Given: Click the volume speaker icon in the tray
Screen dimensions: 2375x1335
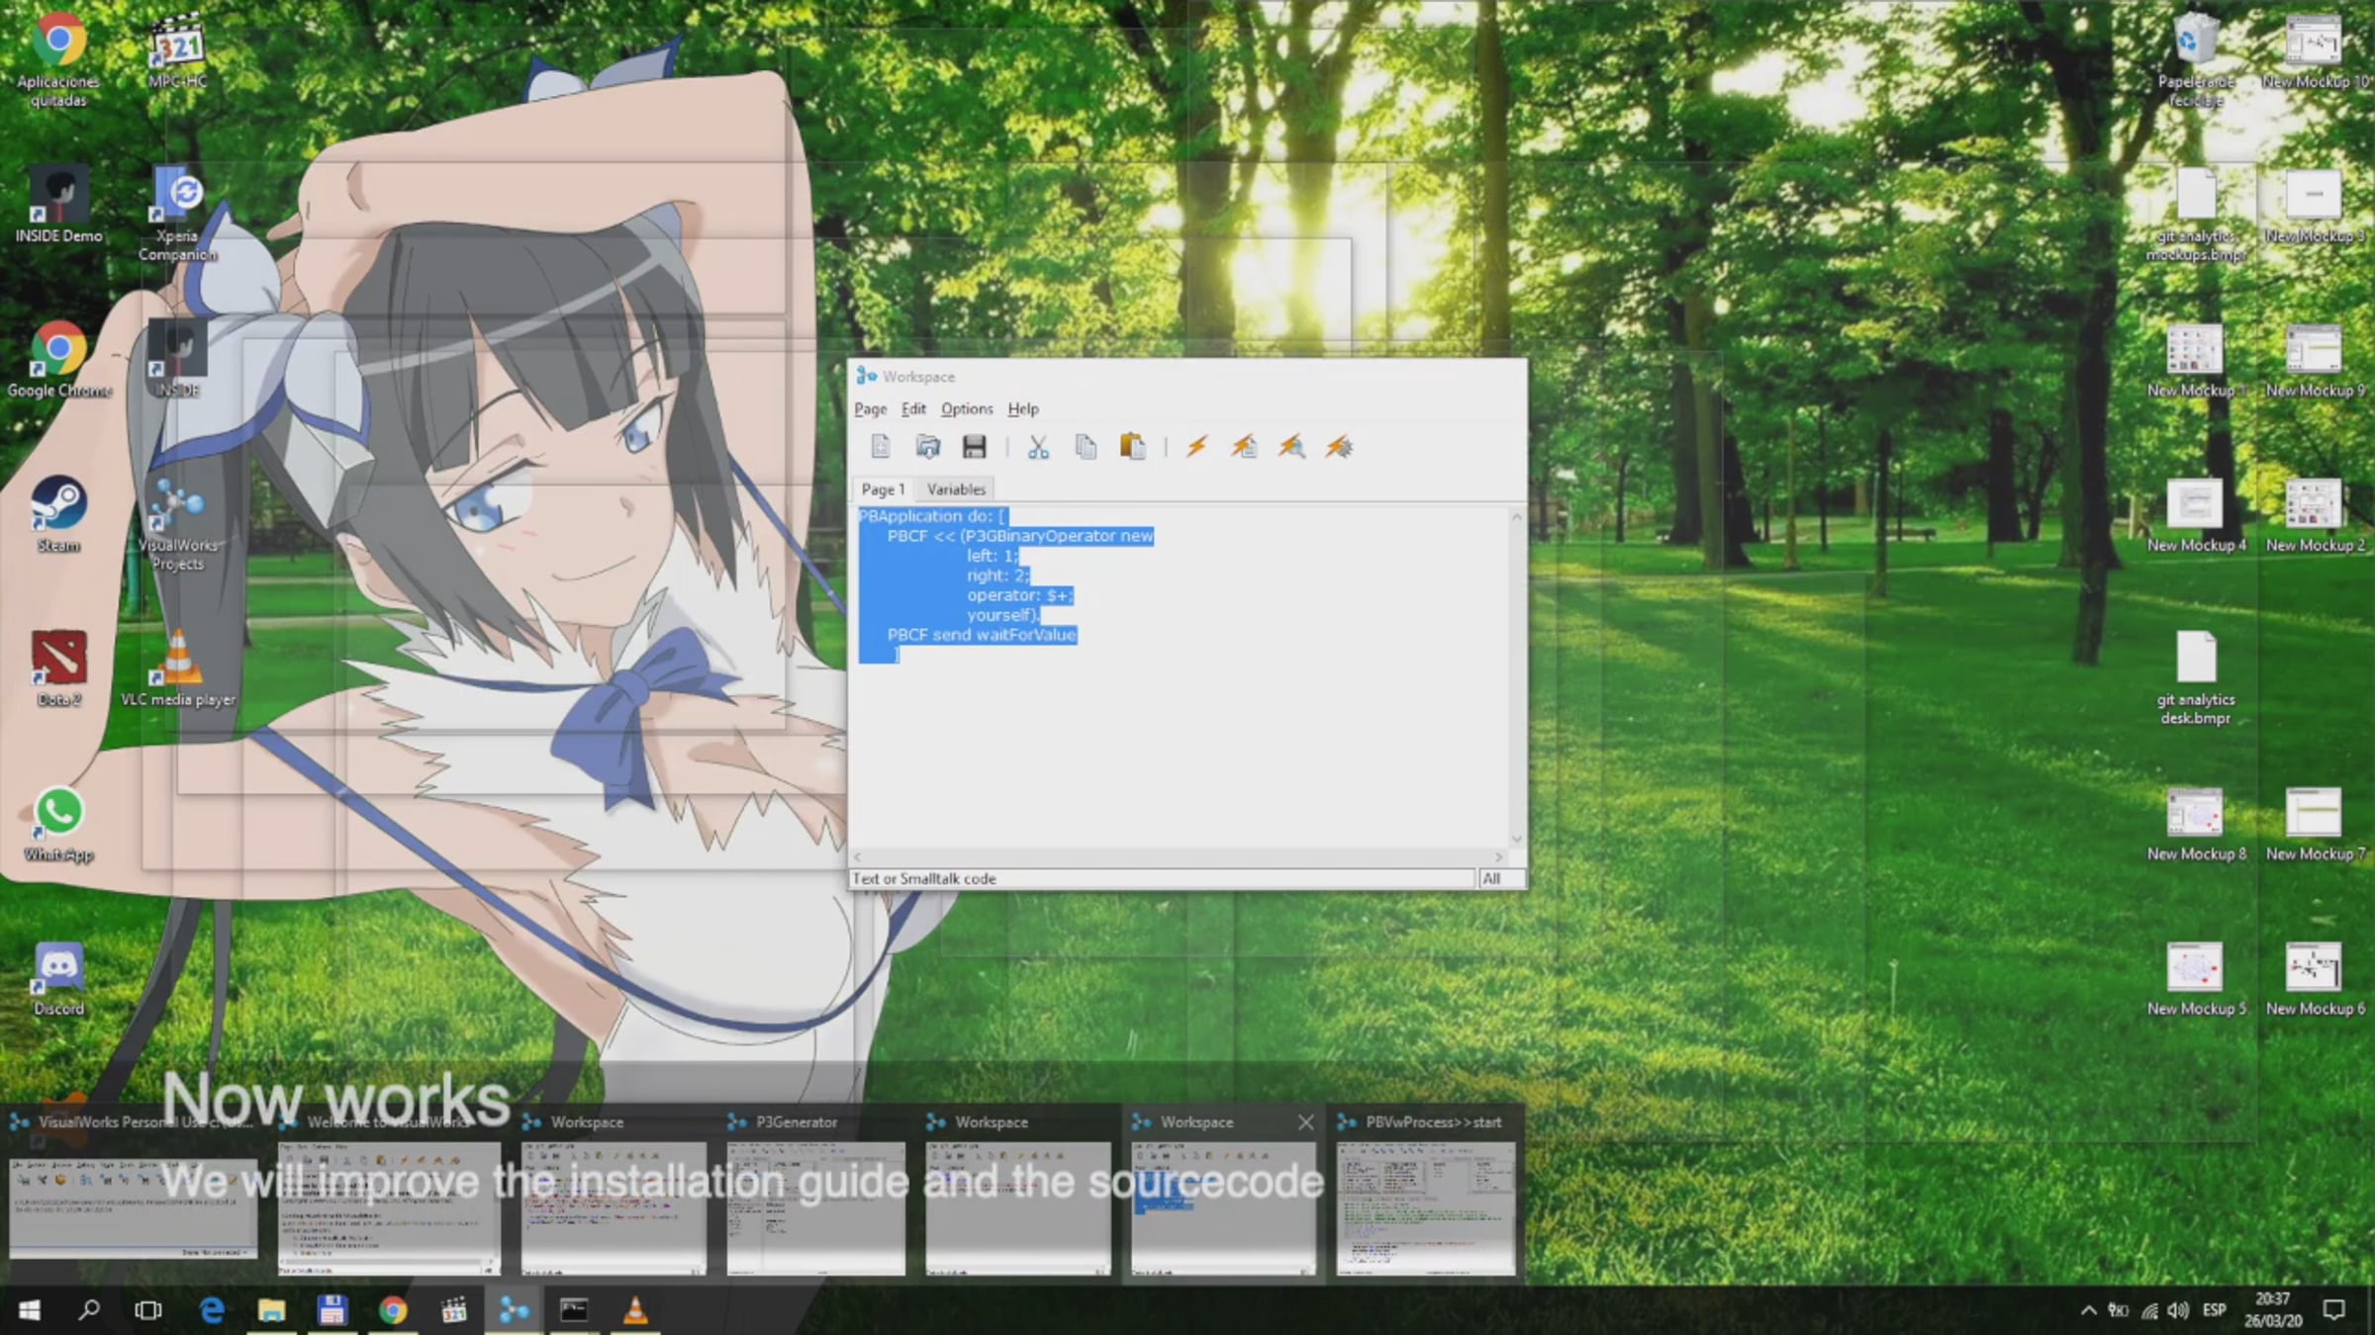Looking at the screenshot, I should point(2177,1310).
